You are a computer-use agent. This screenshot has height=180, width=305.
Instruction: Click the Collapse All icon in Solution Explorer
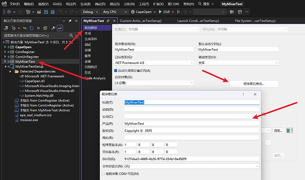click(x=38, y=28)
